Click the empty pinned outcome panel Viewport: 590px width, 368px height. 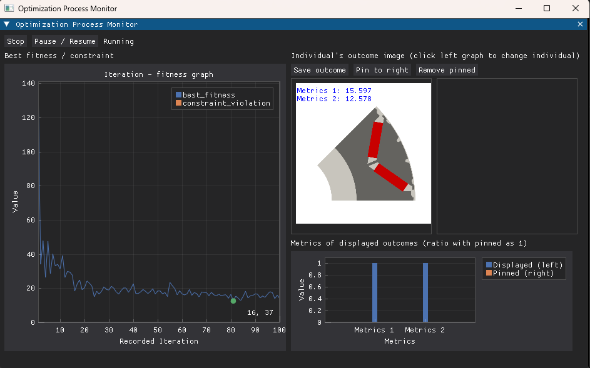(x=507, y=156)
